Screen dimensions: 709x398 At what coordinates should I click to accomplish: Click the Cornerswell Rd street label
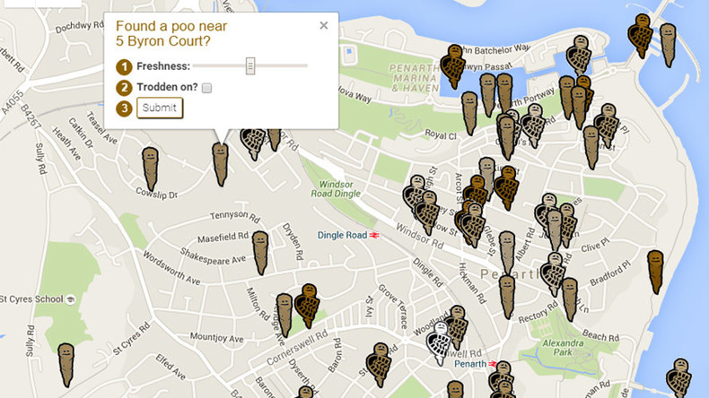tap(297, 349)
